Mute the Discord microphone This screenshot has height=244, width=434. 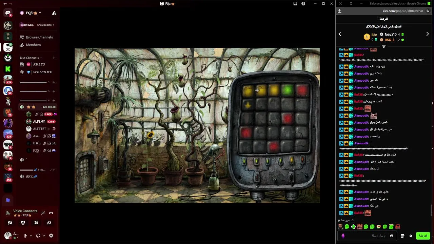(x=25, y=236)
